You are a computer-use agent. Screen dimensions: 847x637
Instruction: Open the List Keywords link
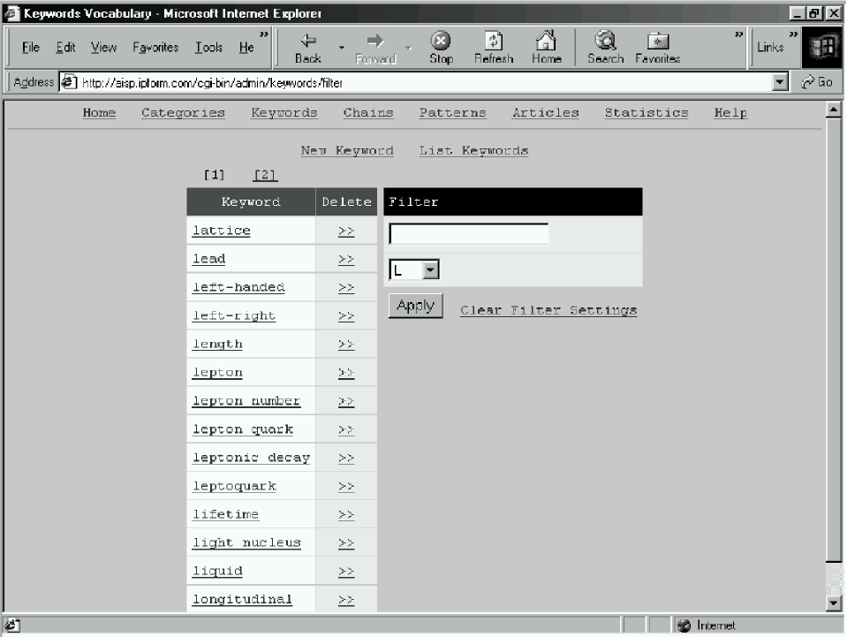473,151
